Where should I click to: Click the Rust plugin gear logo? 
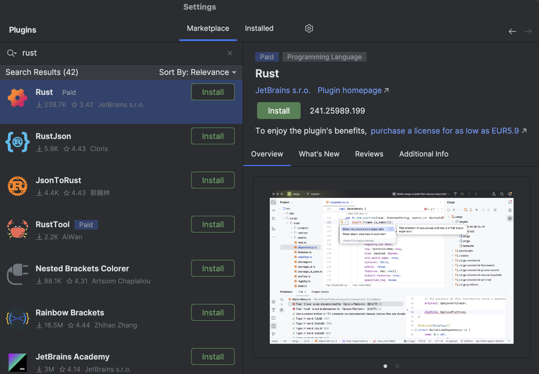coord(17,98)
